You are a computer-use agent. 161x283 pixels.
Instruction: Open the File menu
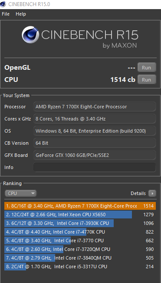(x=6, y=14)
